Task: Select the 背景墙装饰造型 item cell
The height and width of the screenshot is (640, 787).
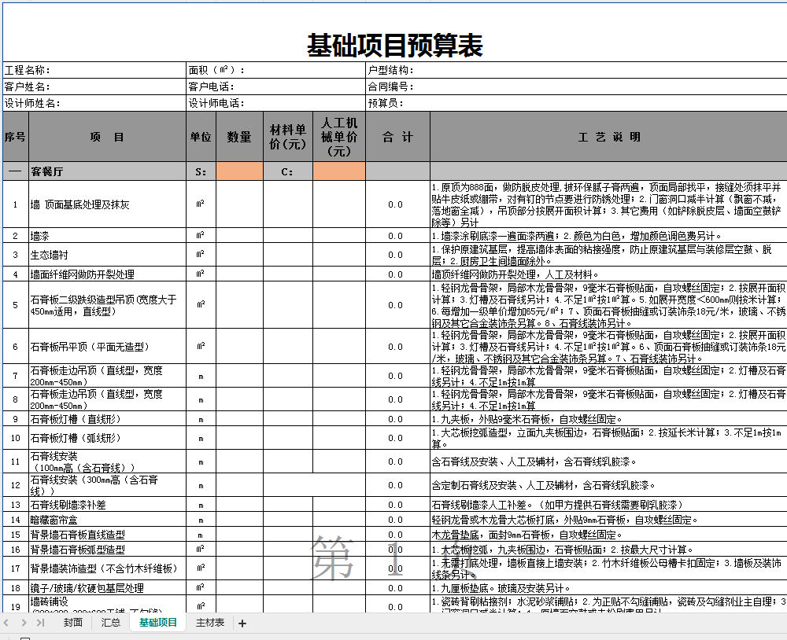Action: 107,568
